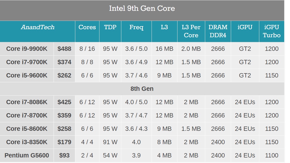This screenshot has height=163, width=290.
Task: Select the 8th Gen section divider
Action: pyautogui.click(x=142, y=89)
